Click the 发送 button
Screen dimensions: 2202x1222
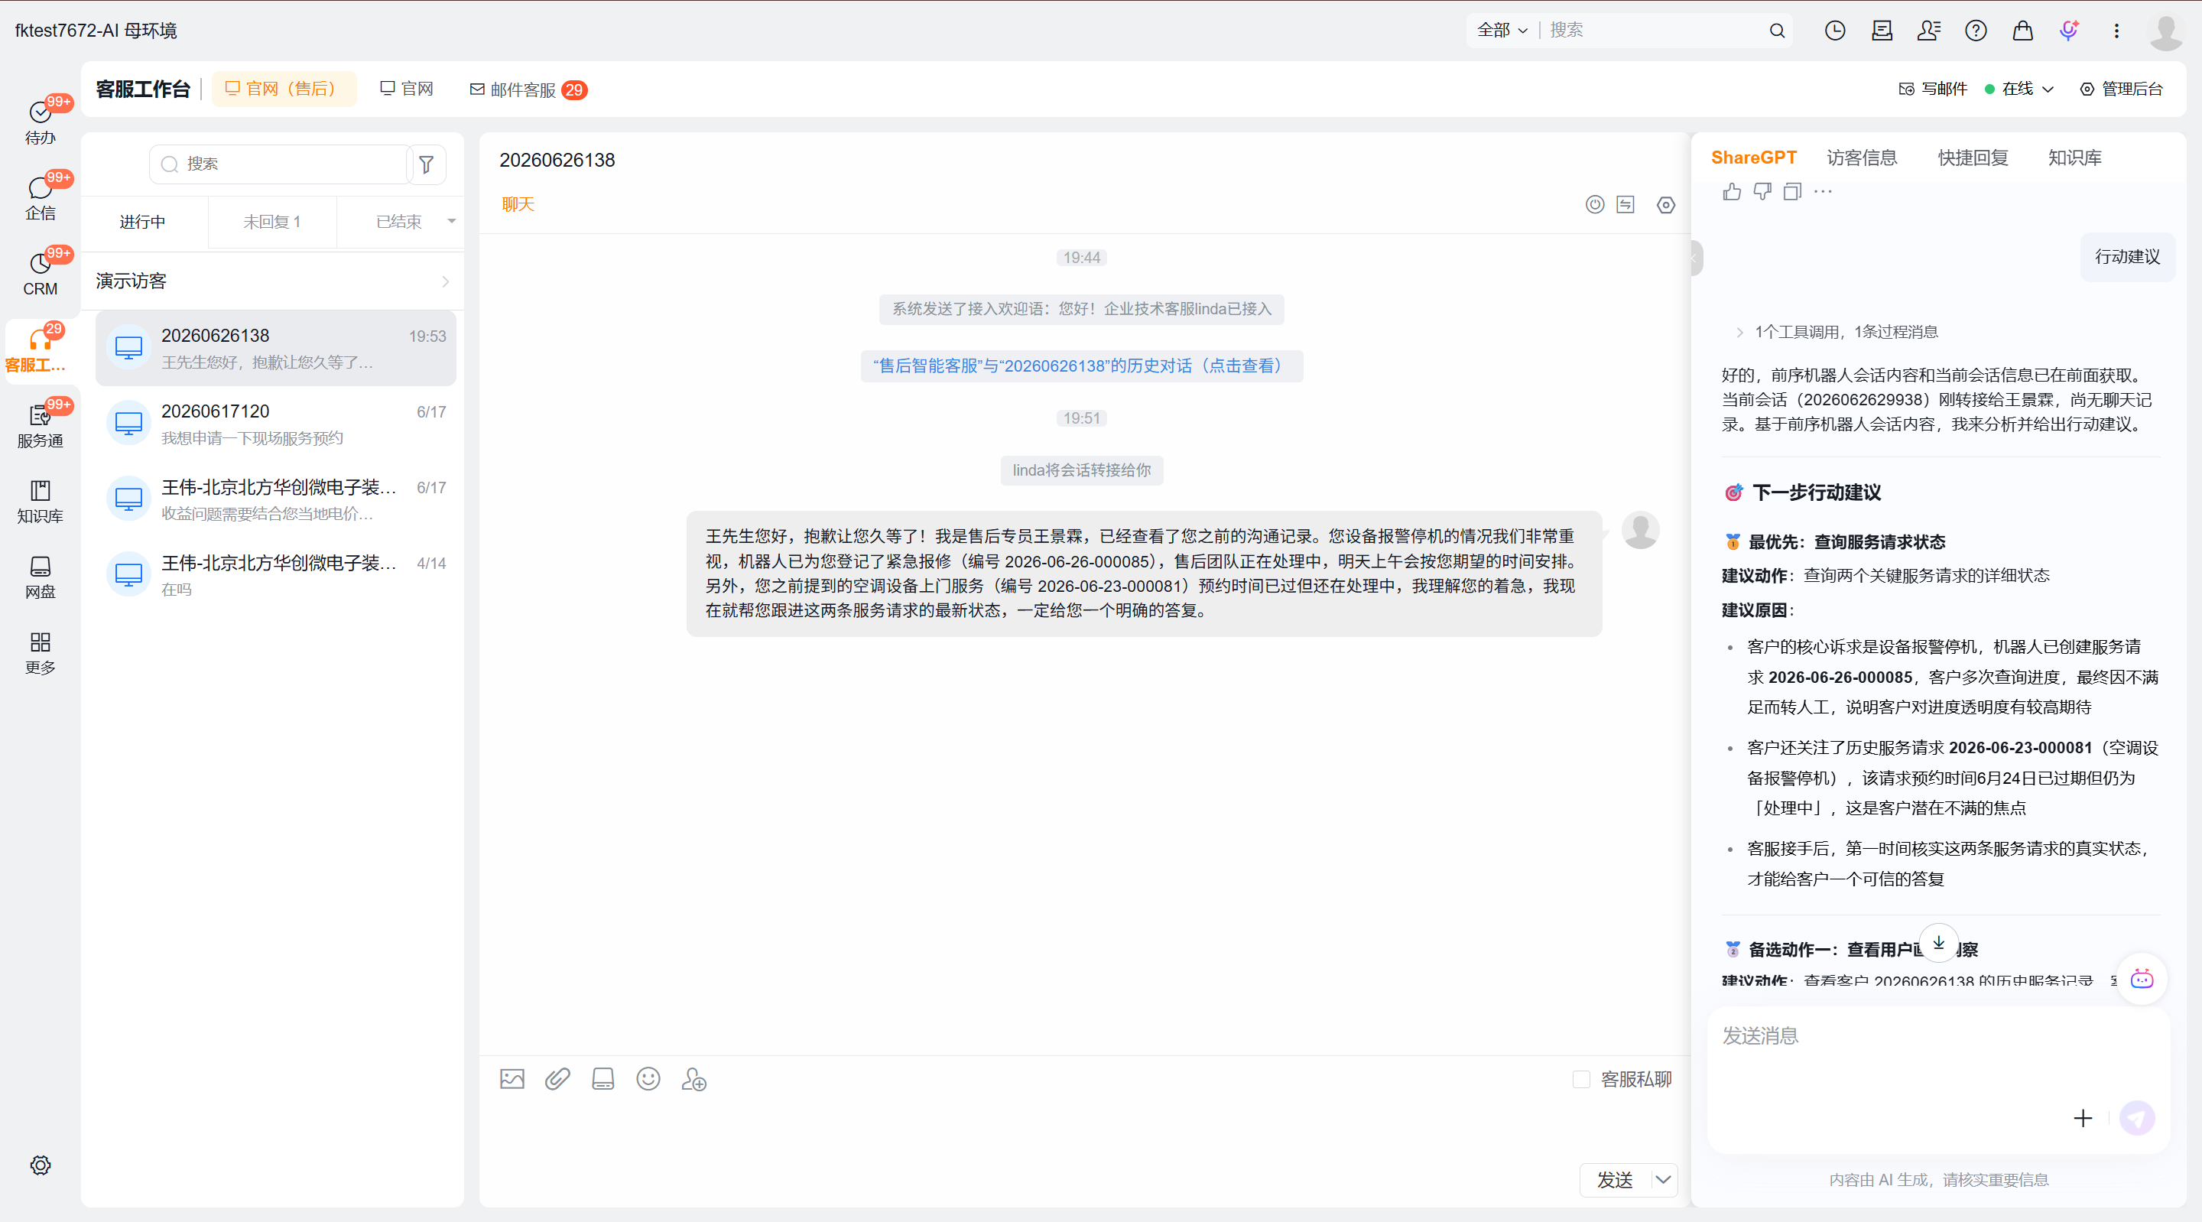click(x=1615, y=1179)
